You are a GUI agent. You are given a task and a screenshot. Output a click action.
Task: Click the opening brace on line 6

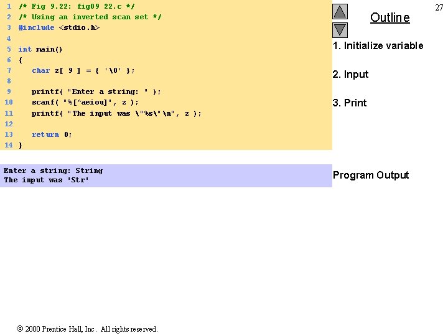(x=21, y=60)
